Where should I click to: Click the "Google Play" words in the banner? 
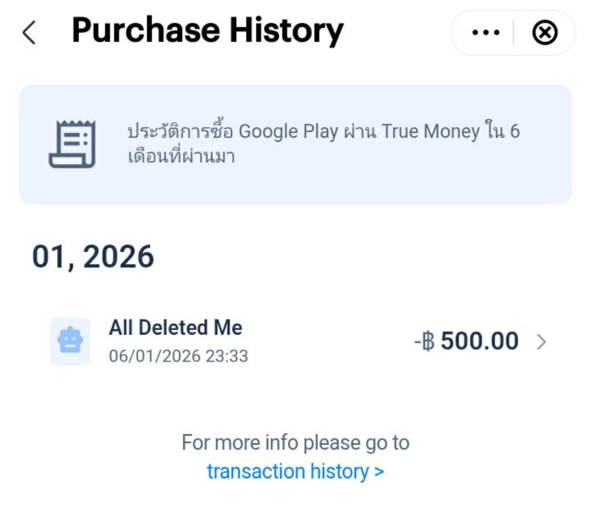point(288,132)
